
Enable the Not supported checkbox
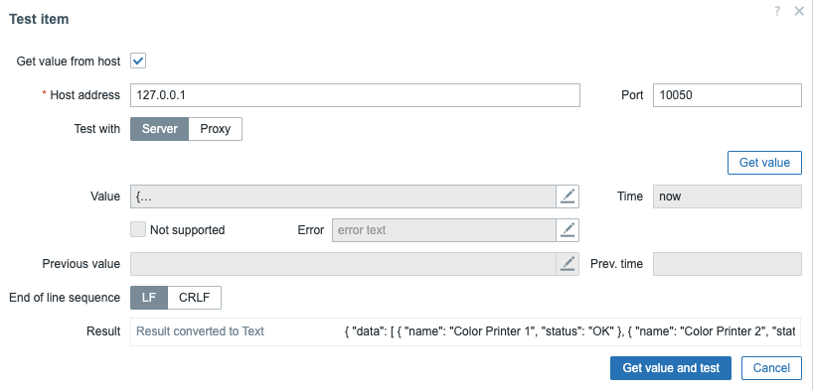(138, 229)
